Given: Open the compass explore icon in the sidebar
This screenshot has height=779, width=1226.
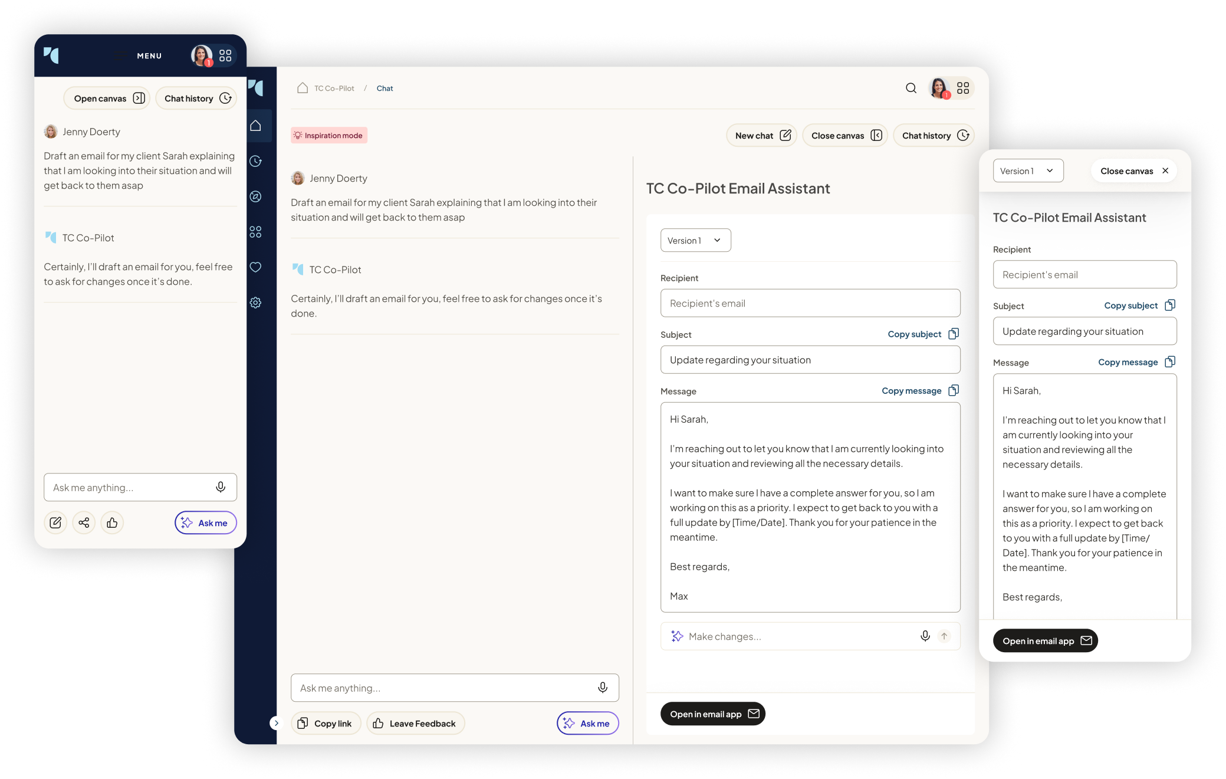Looking at the screenshot, I should [x=256, y=196].
